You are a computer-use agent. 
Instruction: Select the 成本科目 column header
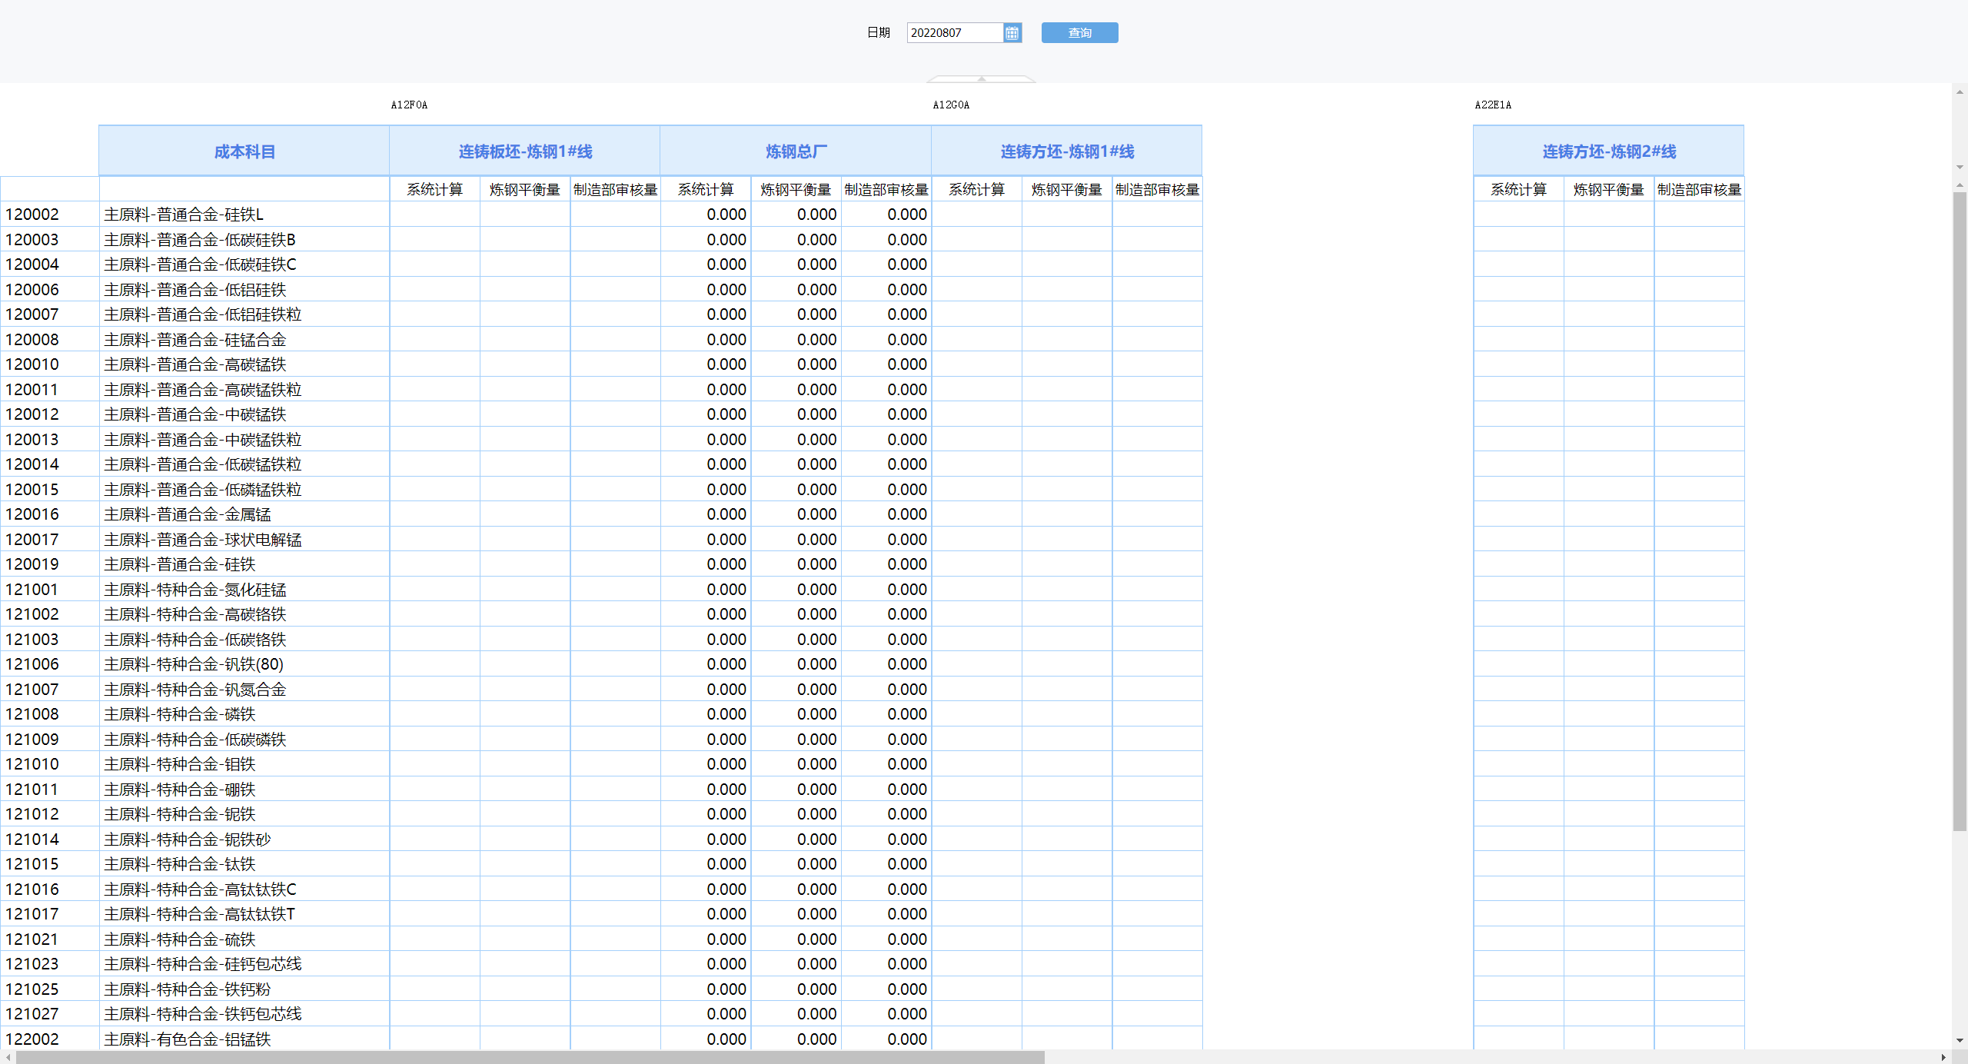pyautogui.click(x=244, y=151)
